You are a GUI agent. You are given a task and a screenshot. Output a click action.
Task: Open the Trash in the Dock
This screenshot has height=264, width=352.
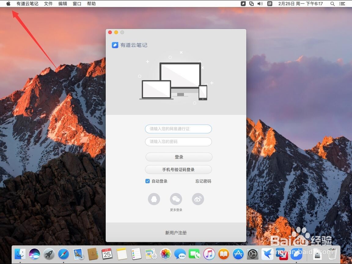[x=332, y=254]
